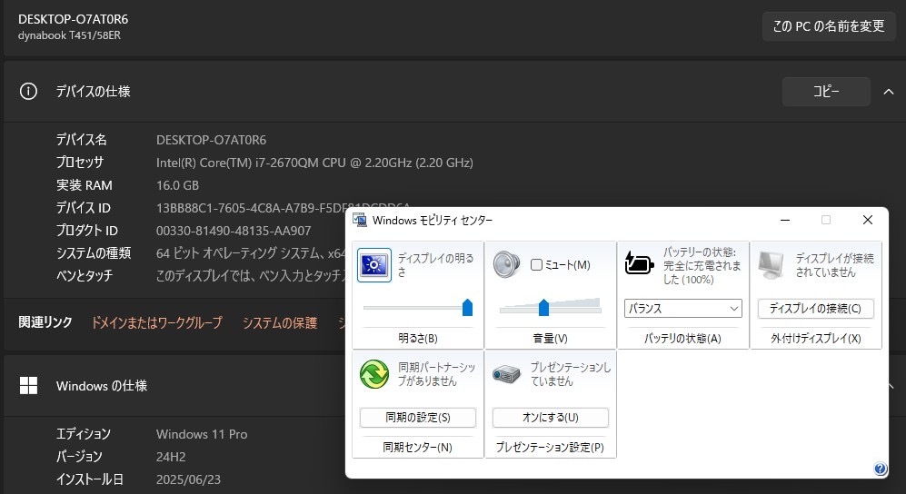The image size is (906, 494).
Task: Click the install date 2025/06/23
Action: (x=188, y=479)
